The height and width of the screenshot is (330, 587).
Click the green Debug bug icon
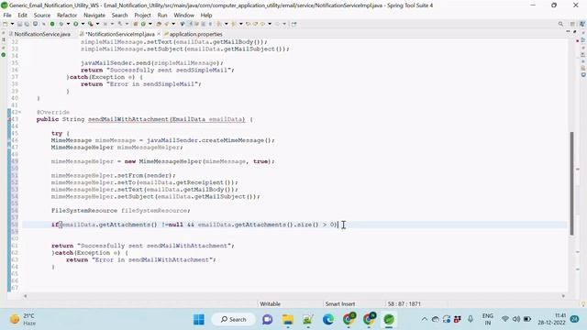[61, 24]
